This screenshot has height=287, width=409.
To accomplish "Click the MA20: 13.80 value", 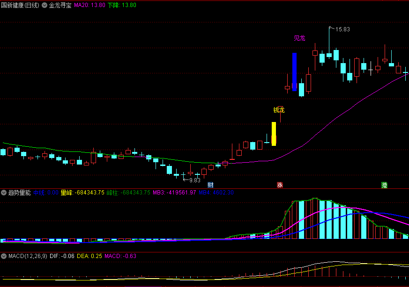I will [90, 5].
